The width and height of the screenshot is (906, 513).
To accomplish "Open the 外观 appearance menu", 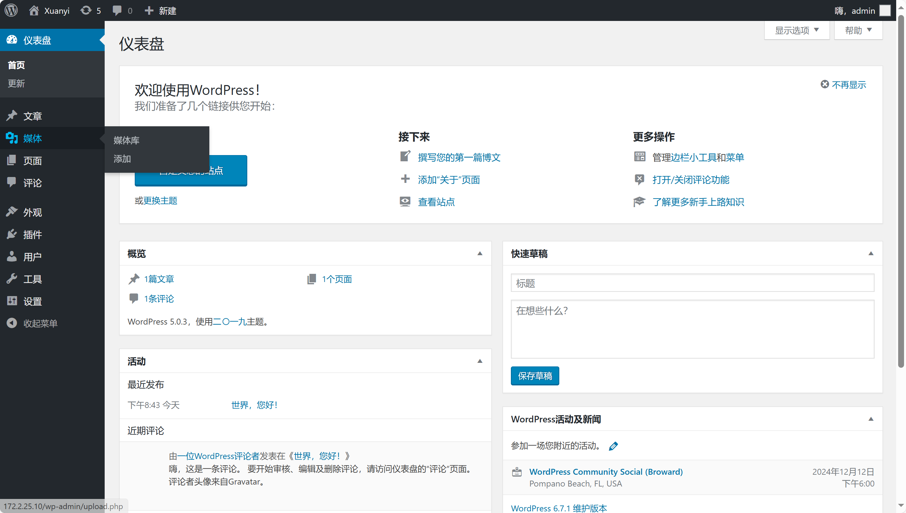I will pyautogui.click(x=32, y=212).
